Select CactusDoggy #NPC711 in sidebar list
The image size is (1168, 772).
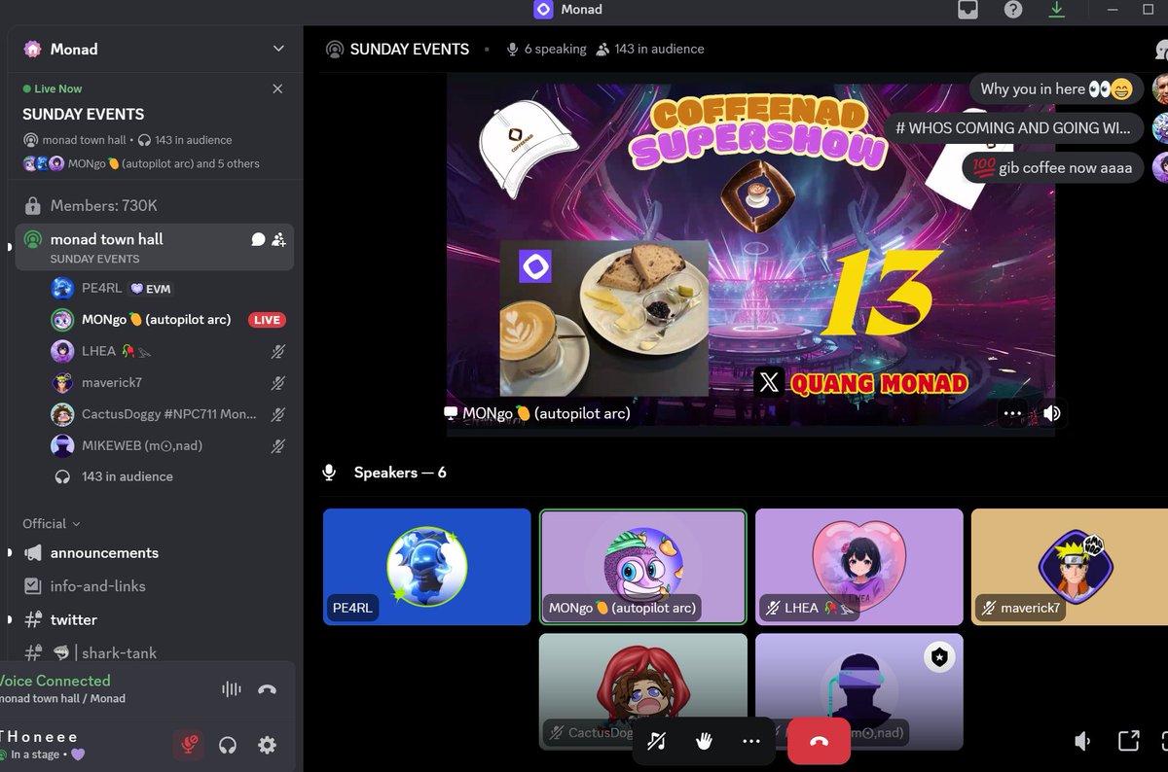coord(170,414)
